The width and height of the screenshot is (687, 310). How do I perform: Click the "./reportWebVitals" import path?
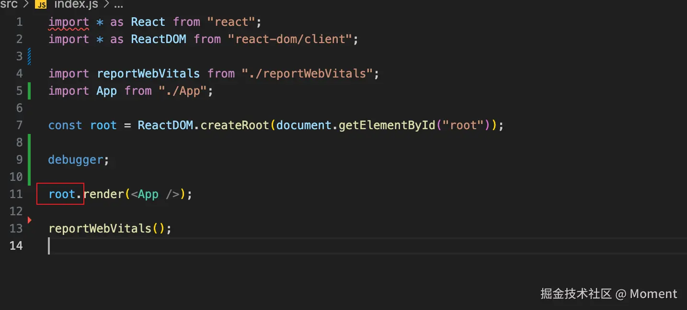[308, 74]
